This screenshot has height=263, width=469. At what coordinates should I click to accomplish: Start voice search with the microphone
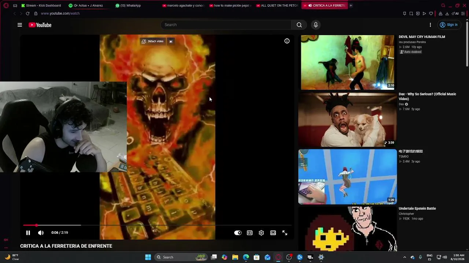pyautogui.click(x=316, y=25)
